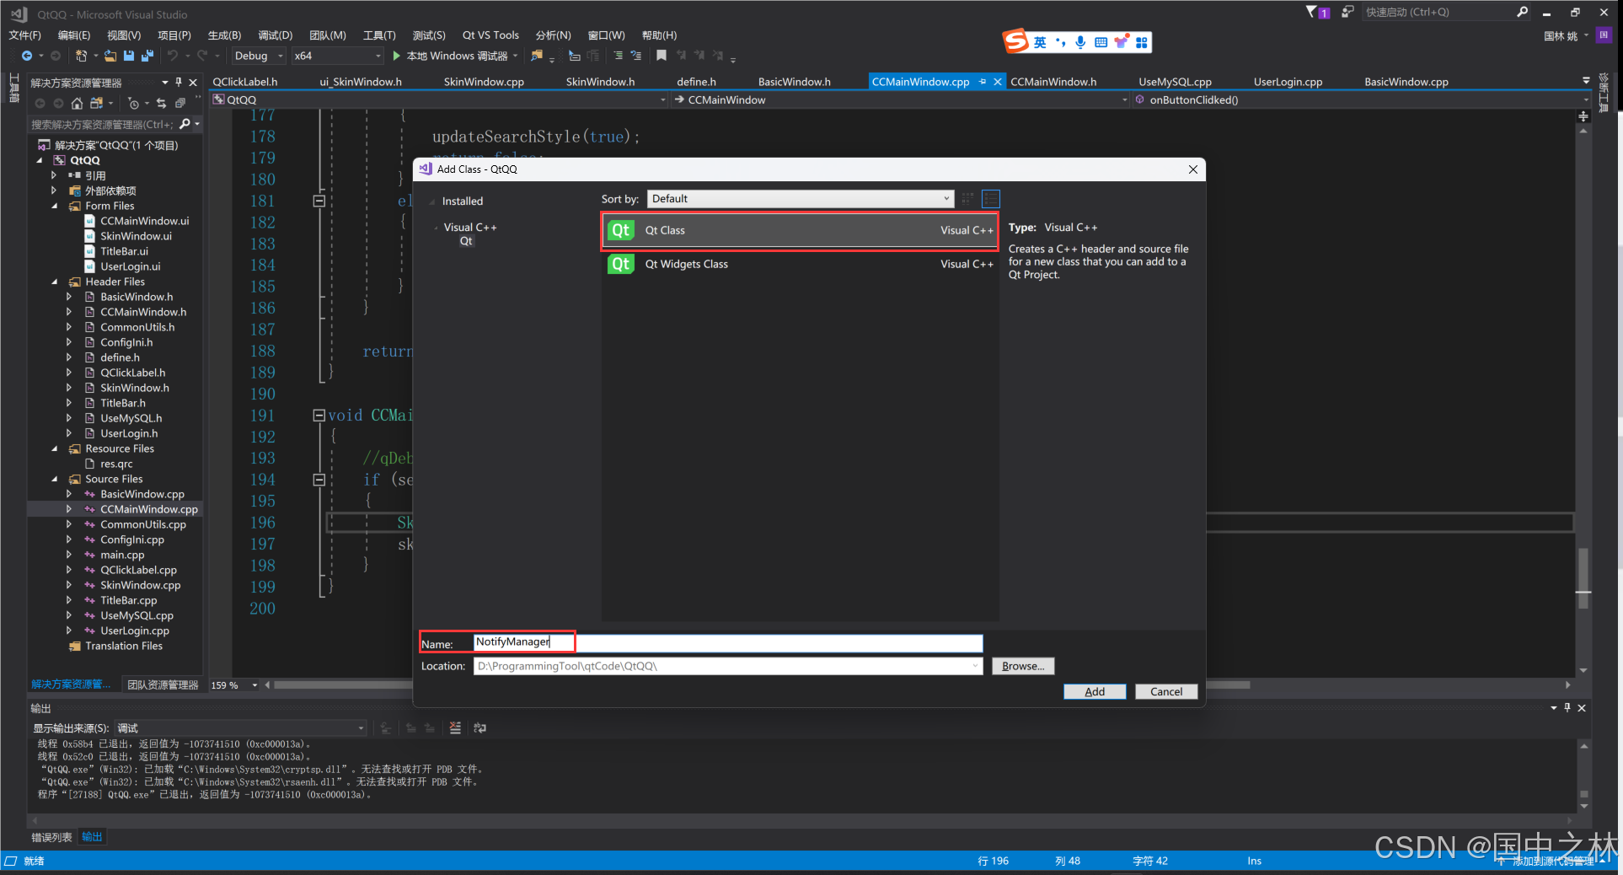
Task: Pin the Solution Explorer panel
Action: pos(179,82)
